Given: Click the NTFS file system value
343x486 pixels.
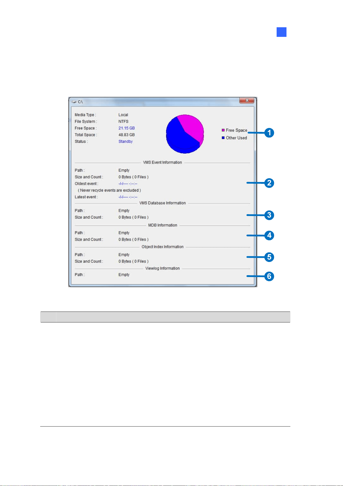Looking at the screenshot, I should (123, 122).
